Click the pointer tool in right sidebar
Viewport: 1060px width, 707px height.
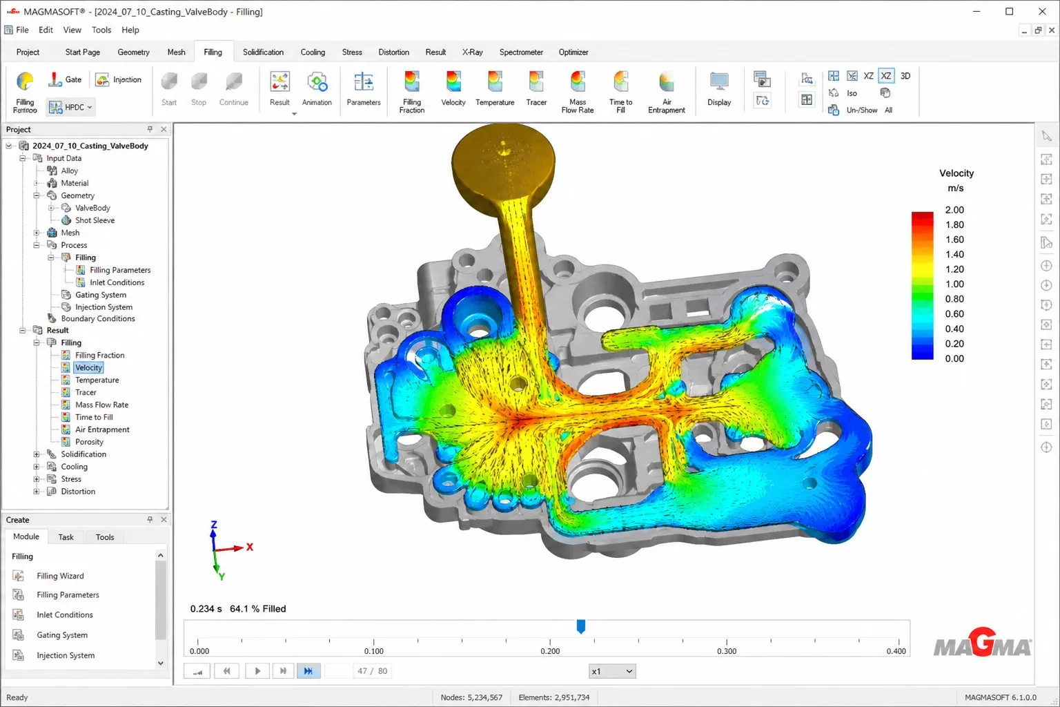[x=1047, y=137]
